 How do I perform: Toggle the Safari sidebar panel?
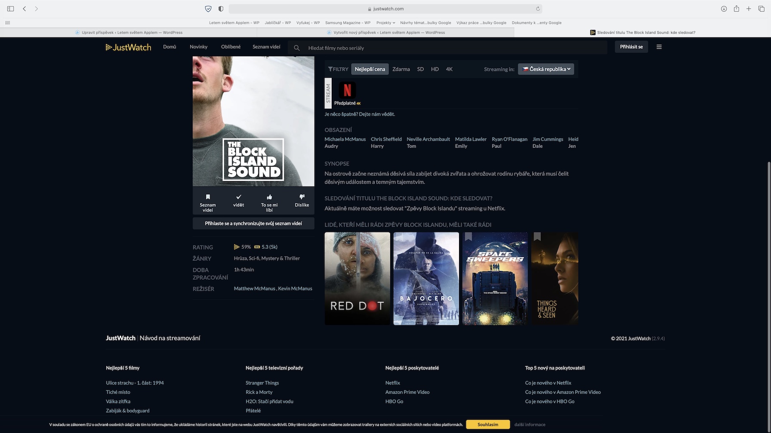tap(10, 9)
